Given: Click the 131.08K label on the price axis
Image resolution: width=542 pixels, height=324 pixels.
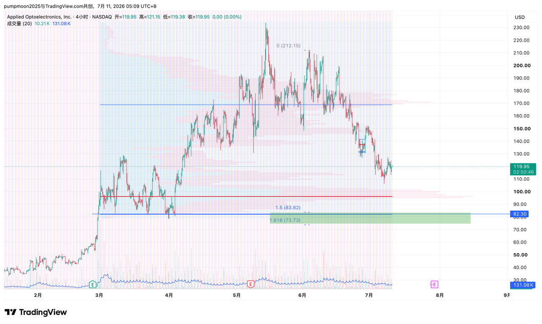Looking at the screenshot, I should tap(523, 285).
